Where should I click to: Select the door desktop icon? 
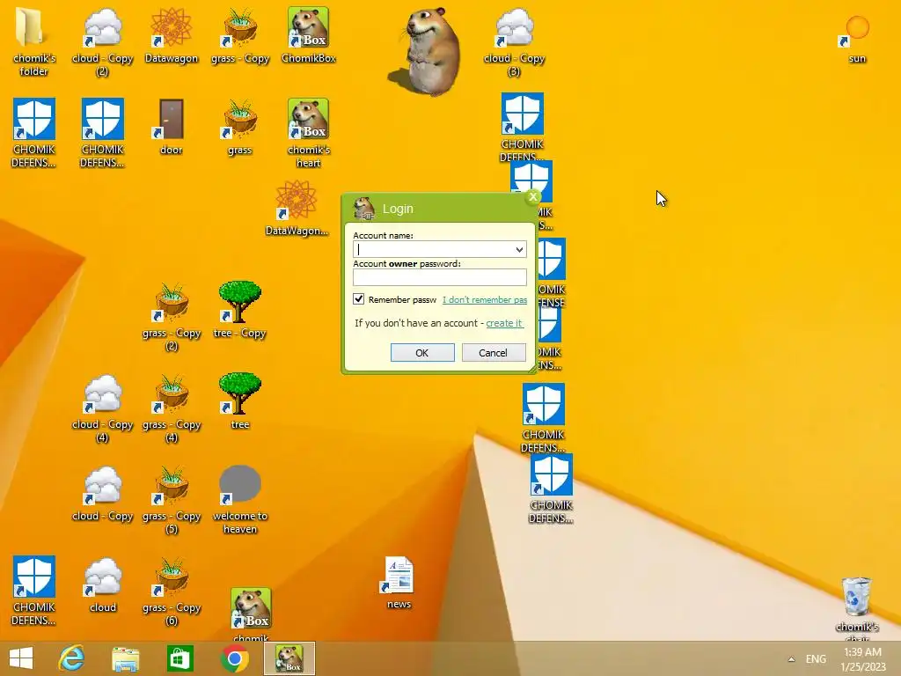(172, 128)
